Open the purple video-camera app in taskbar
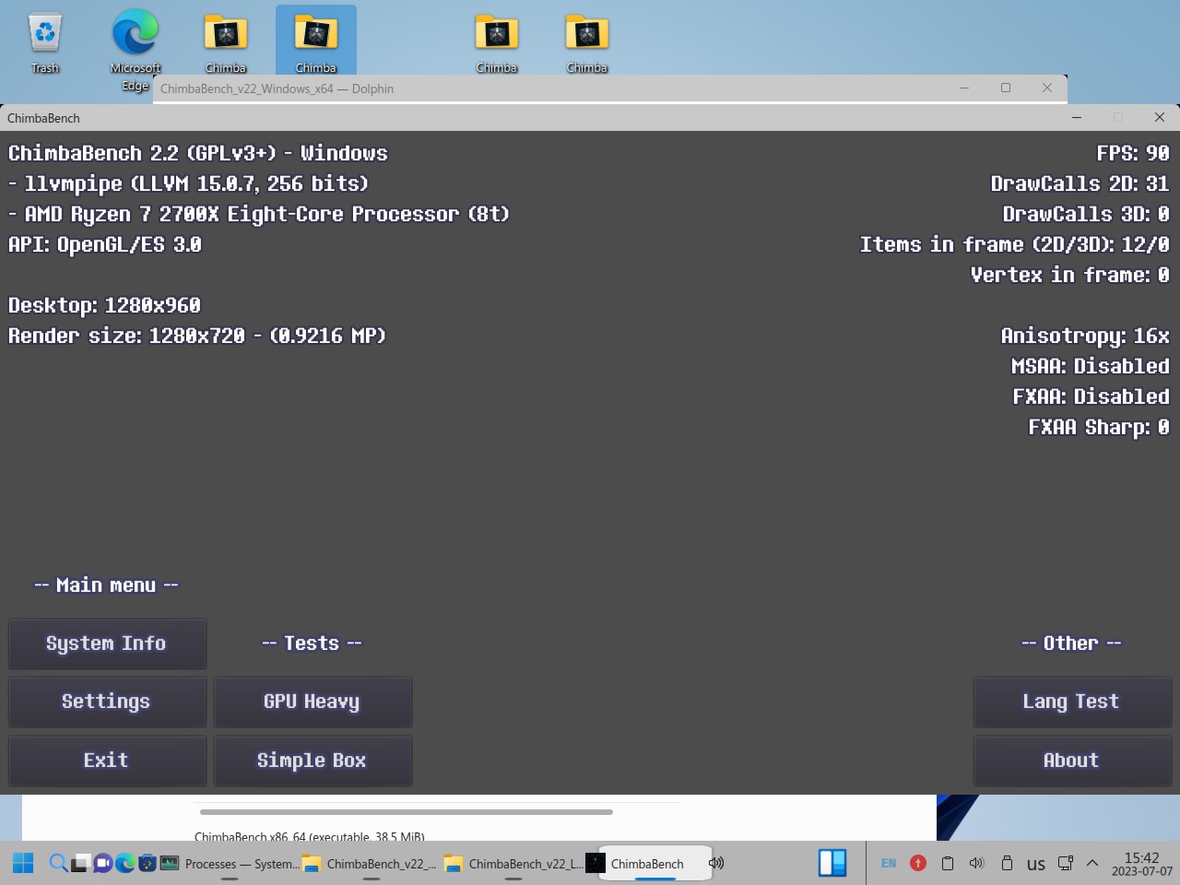Screen dimensions: 1180x885 pos(102,864)
